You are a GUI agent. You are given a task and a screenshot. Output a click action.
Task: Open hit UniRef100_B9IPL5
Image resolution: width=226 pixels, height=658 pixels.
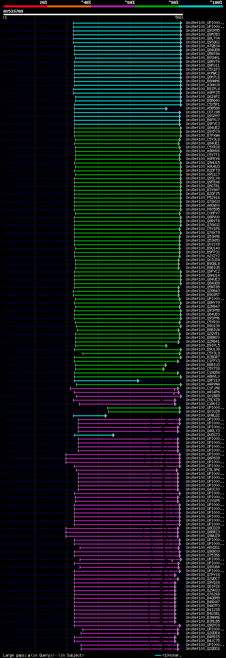point(203,346)
